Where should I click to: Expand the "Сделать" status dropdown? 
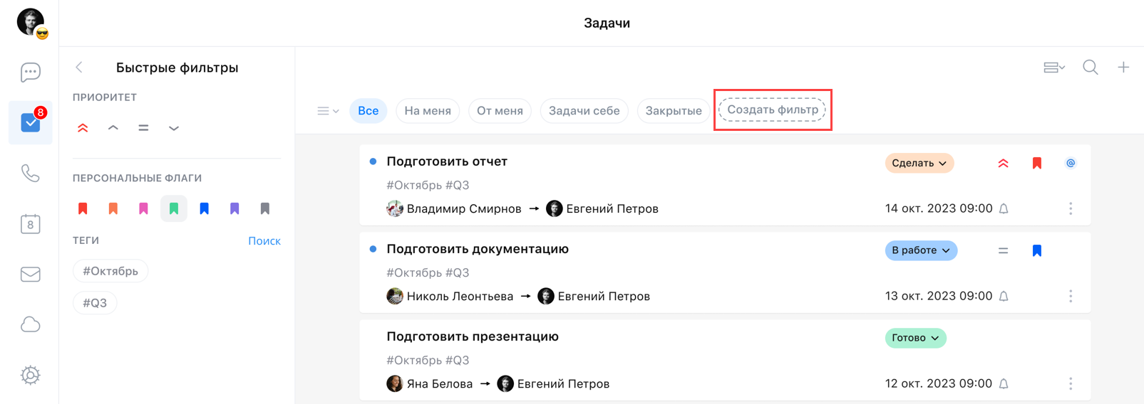(919, 163)
